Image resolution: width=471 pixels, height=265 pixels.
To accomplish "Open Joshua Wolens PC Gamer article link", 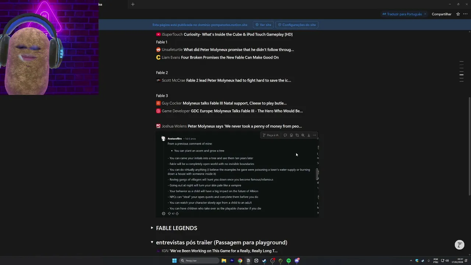I will coord(229,126).
